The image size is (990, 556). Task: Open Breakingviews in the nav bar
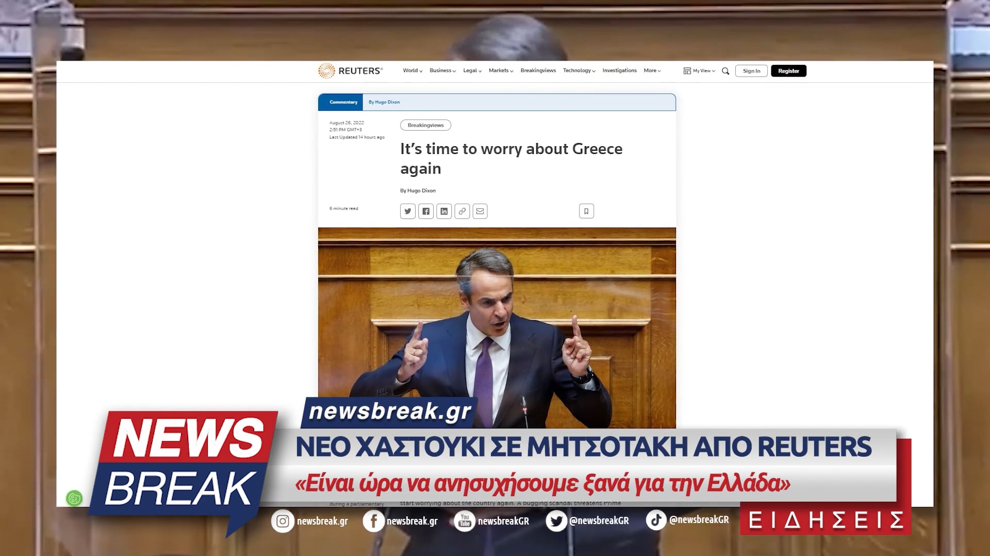tap(538, 71)
